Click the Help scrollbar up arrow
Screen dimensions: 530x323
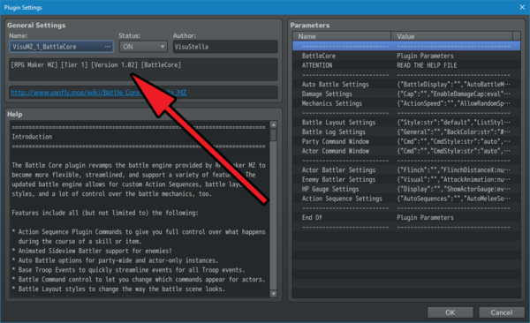pyautogui.click(x=274, y=124)
